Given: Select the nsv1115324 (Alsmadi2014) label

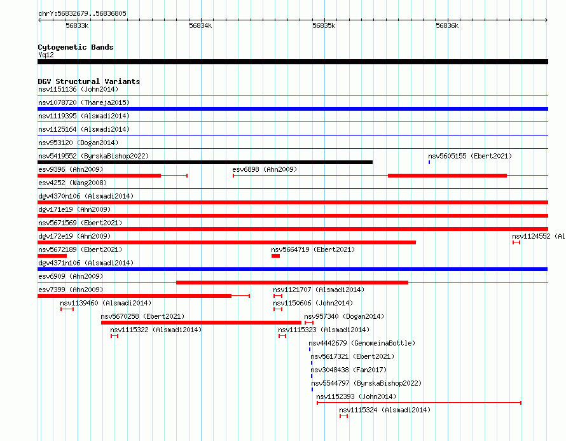Looking at the screenshot, I should tap(384, 410).
